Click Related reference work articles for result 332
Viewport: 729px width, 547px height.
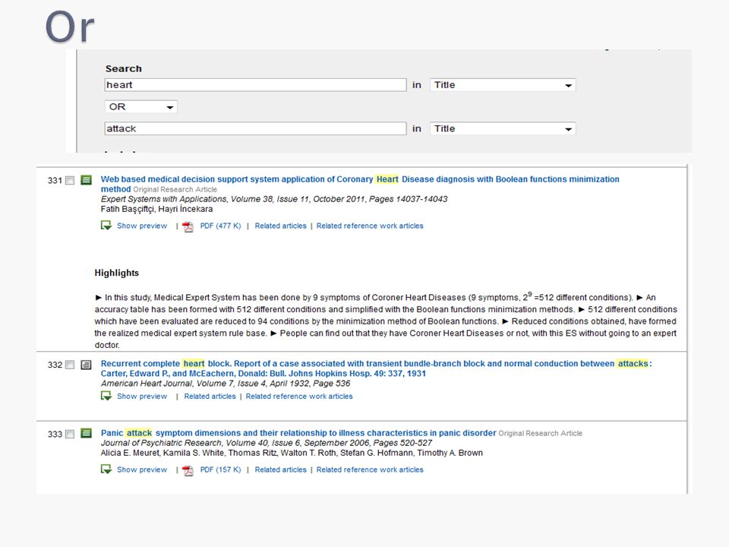299,397
